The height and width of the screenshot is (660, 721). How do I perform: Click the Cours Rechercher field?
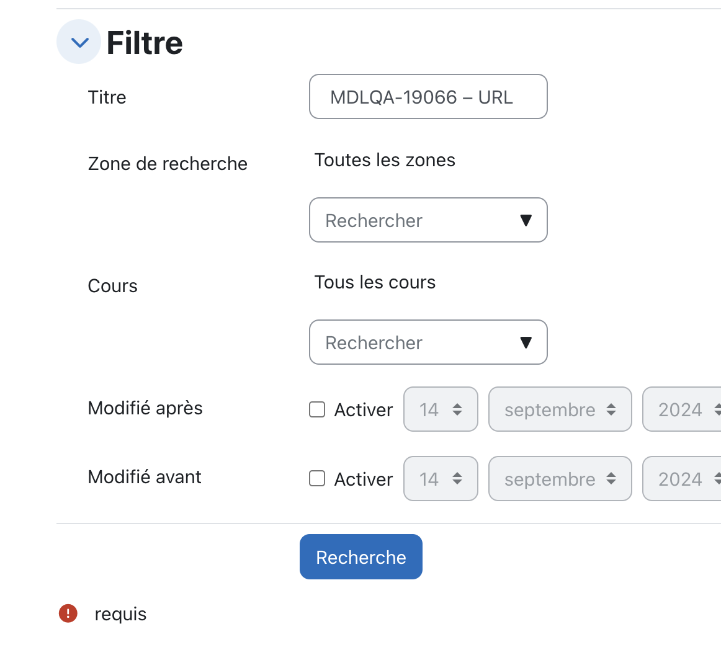428,342
